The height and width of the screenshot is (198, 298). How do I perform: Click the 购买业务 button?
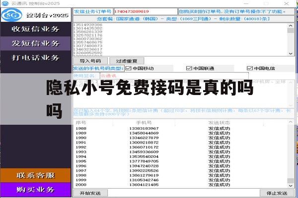coord(36,190)
